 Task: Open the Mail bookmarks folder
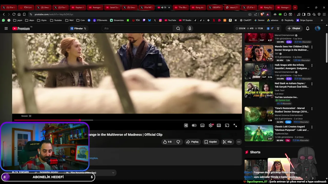coord(69,20)
